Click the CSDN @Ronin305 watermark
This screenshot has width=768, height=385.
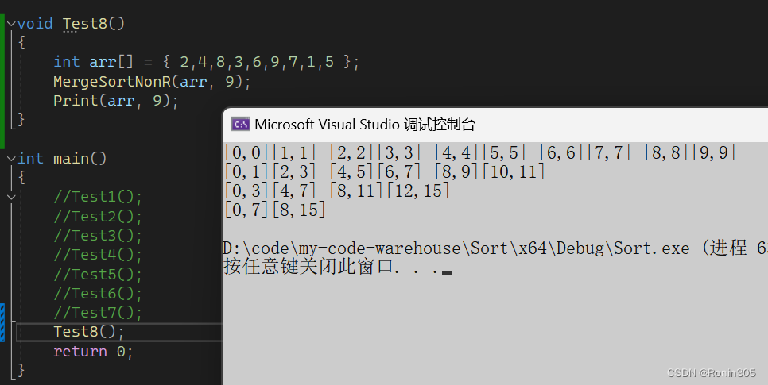coord(711,373)
